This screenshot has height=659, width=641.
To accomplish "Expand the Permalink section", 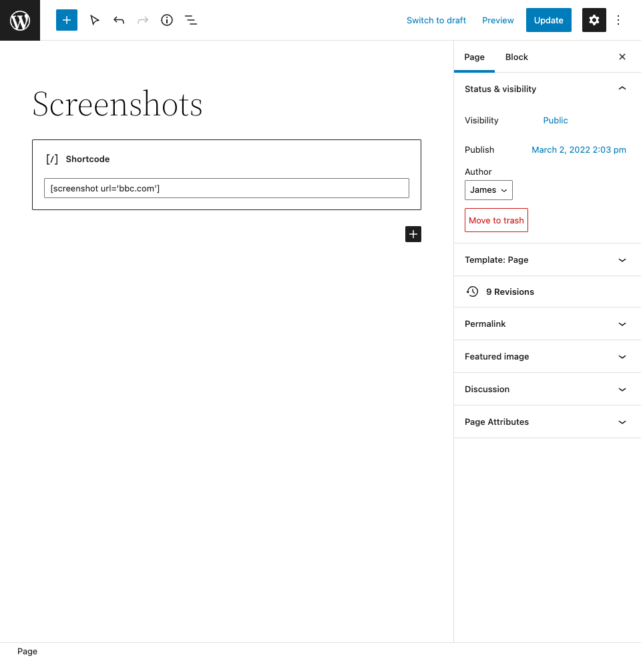I will click(x=622, y=324).
